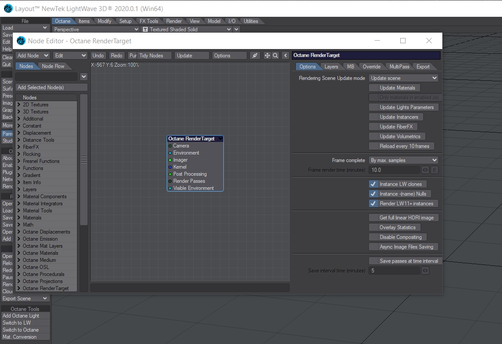
Task: Switch to the Override tab
Action: tap(372, 67)
